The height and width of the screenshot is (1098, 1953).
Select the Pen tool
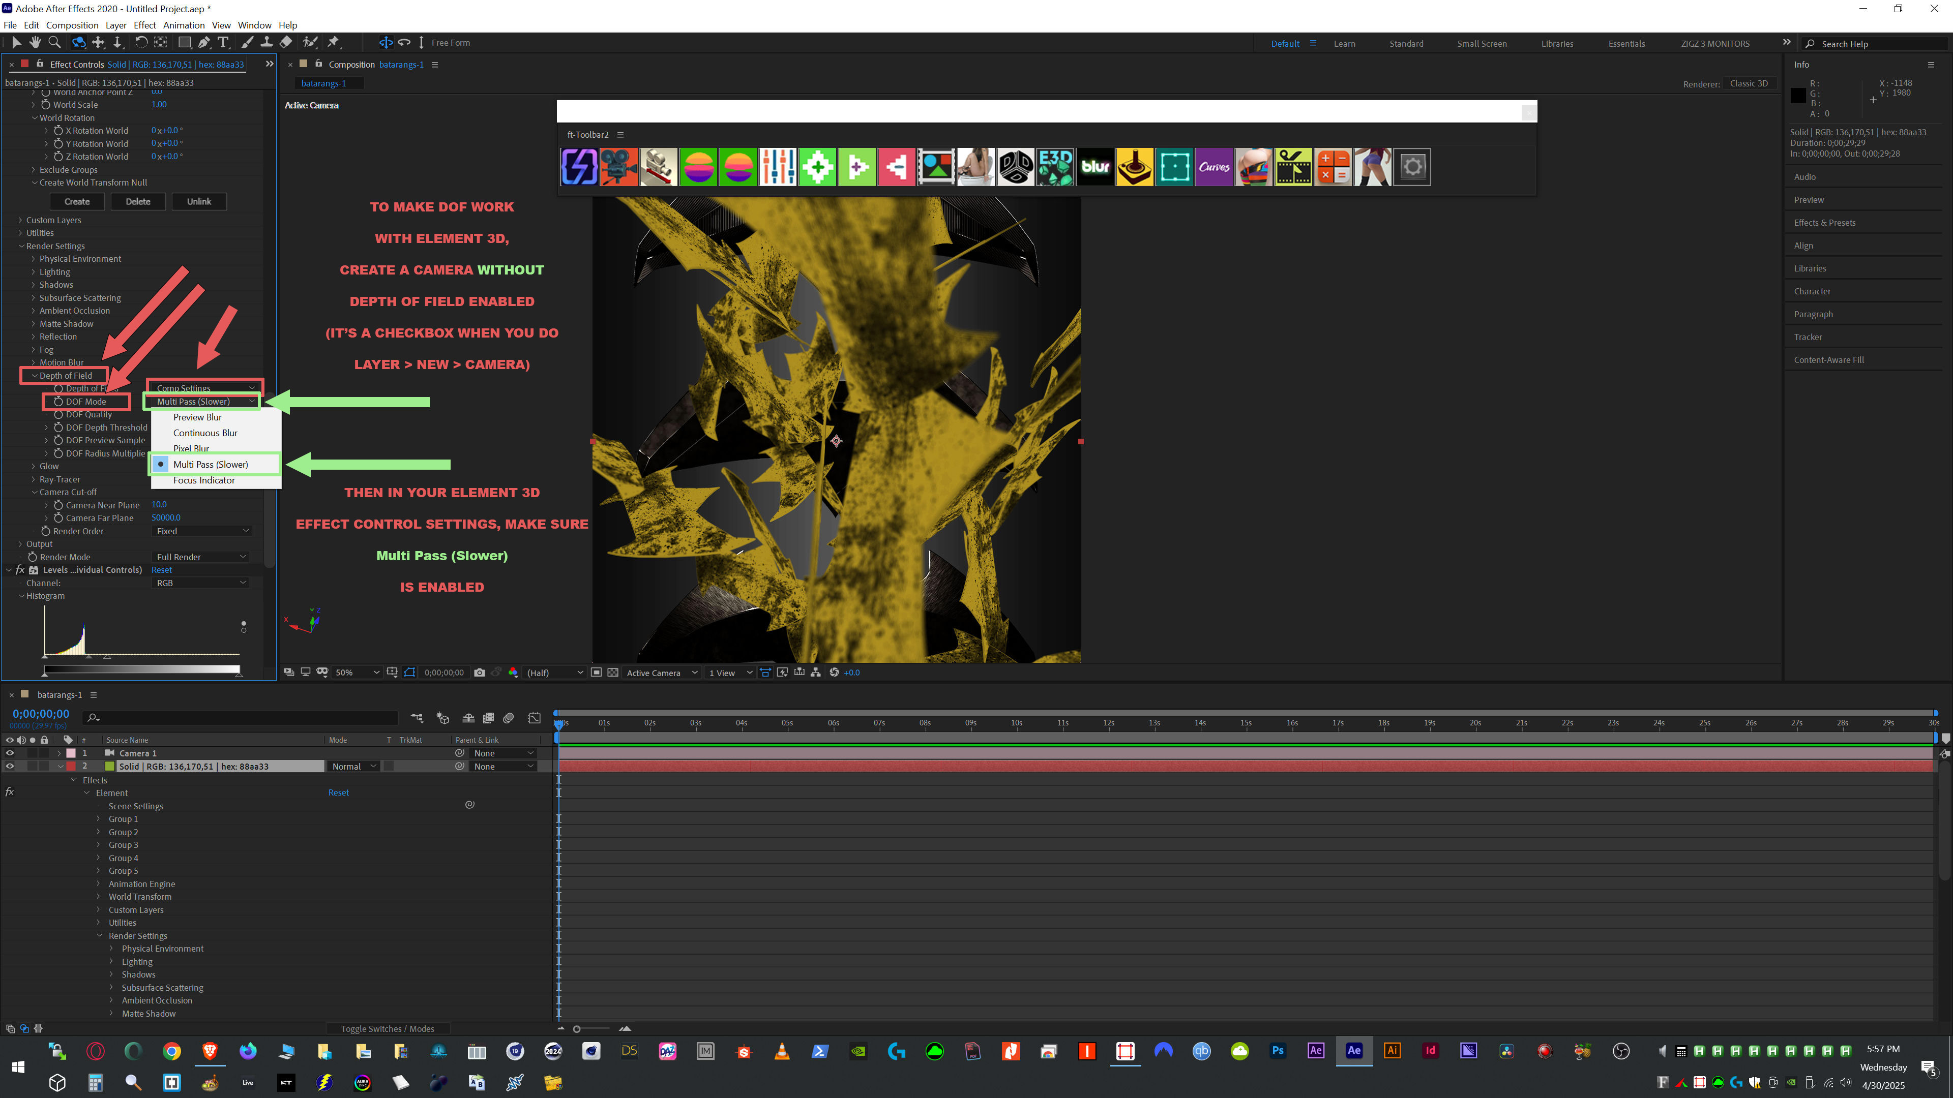click(204, 42)
